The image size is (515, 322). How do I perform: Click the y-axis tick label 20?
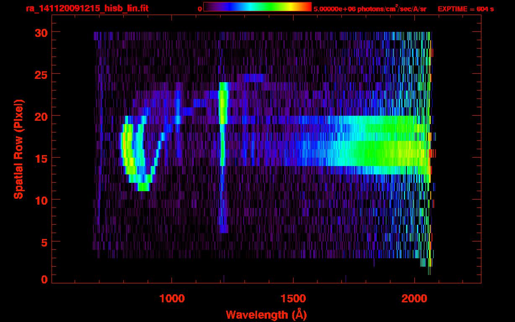(x=40, y=116)
